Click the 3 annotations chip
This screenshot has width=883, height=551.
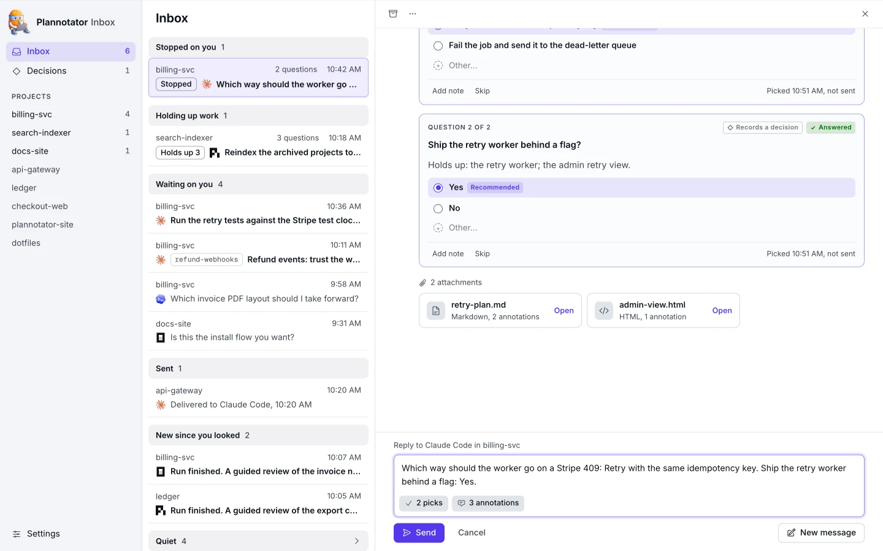tap(488, 503)
